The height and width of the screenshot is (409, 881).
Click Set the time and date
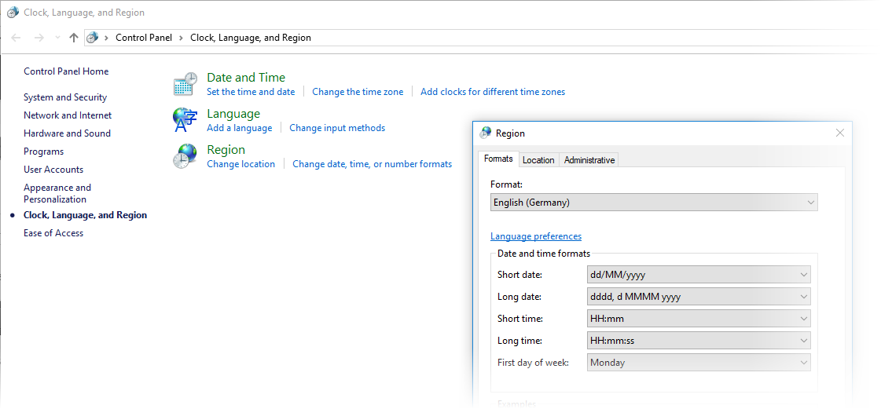click(x=251, y=91)
